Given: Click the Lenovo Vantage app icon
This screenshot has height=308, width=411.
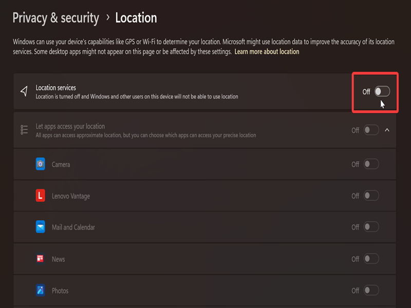Looking at the screenshot, I should click(41, 196).
